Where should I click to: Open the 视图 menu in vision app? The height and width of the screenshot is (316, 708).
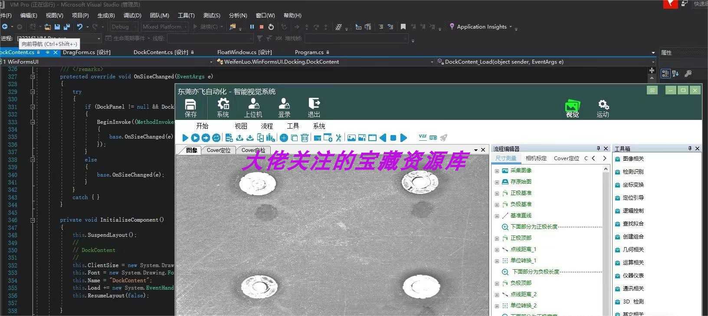tap(241, 126)
